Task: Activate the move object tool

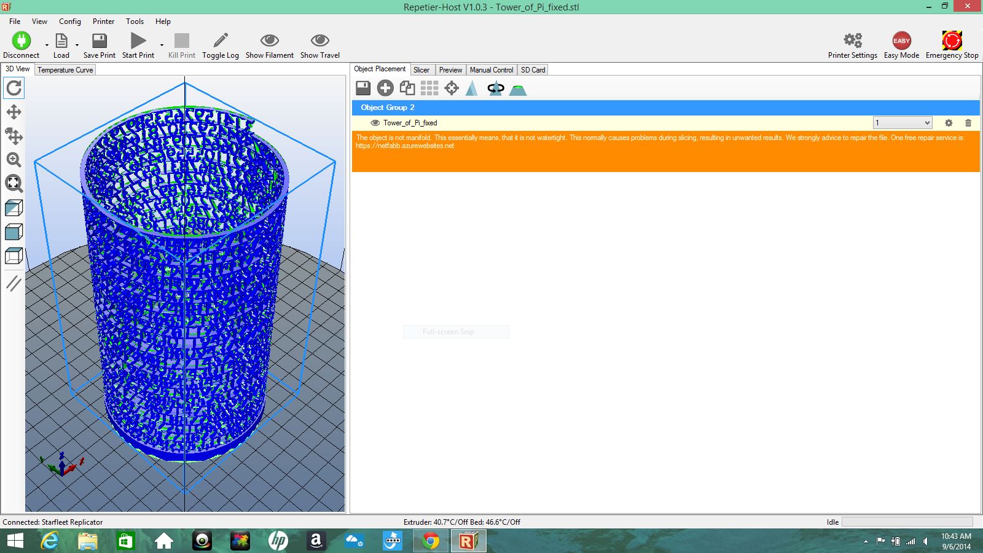Action: click(14, 136)
